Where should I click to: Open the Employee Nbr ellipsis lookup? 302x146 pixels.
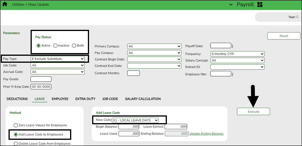coord(232,74)
